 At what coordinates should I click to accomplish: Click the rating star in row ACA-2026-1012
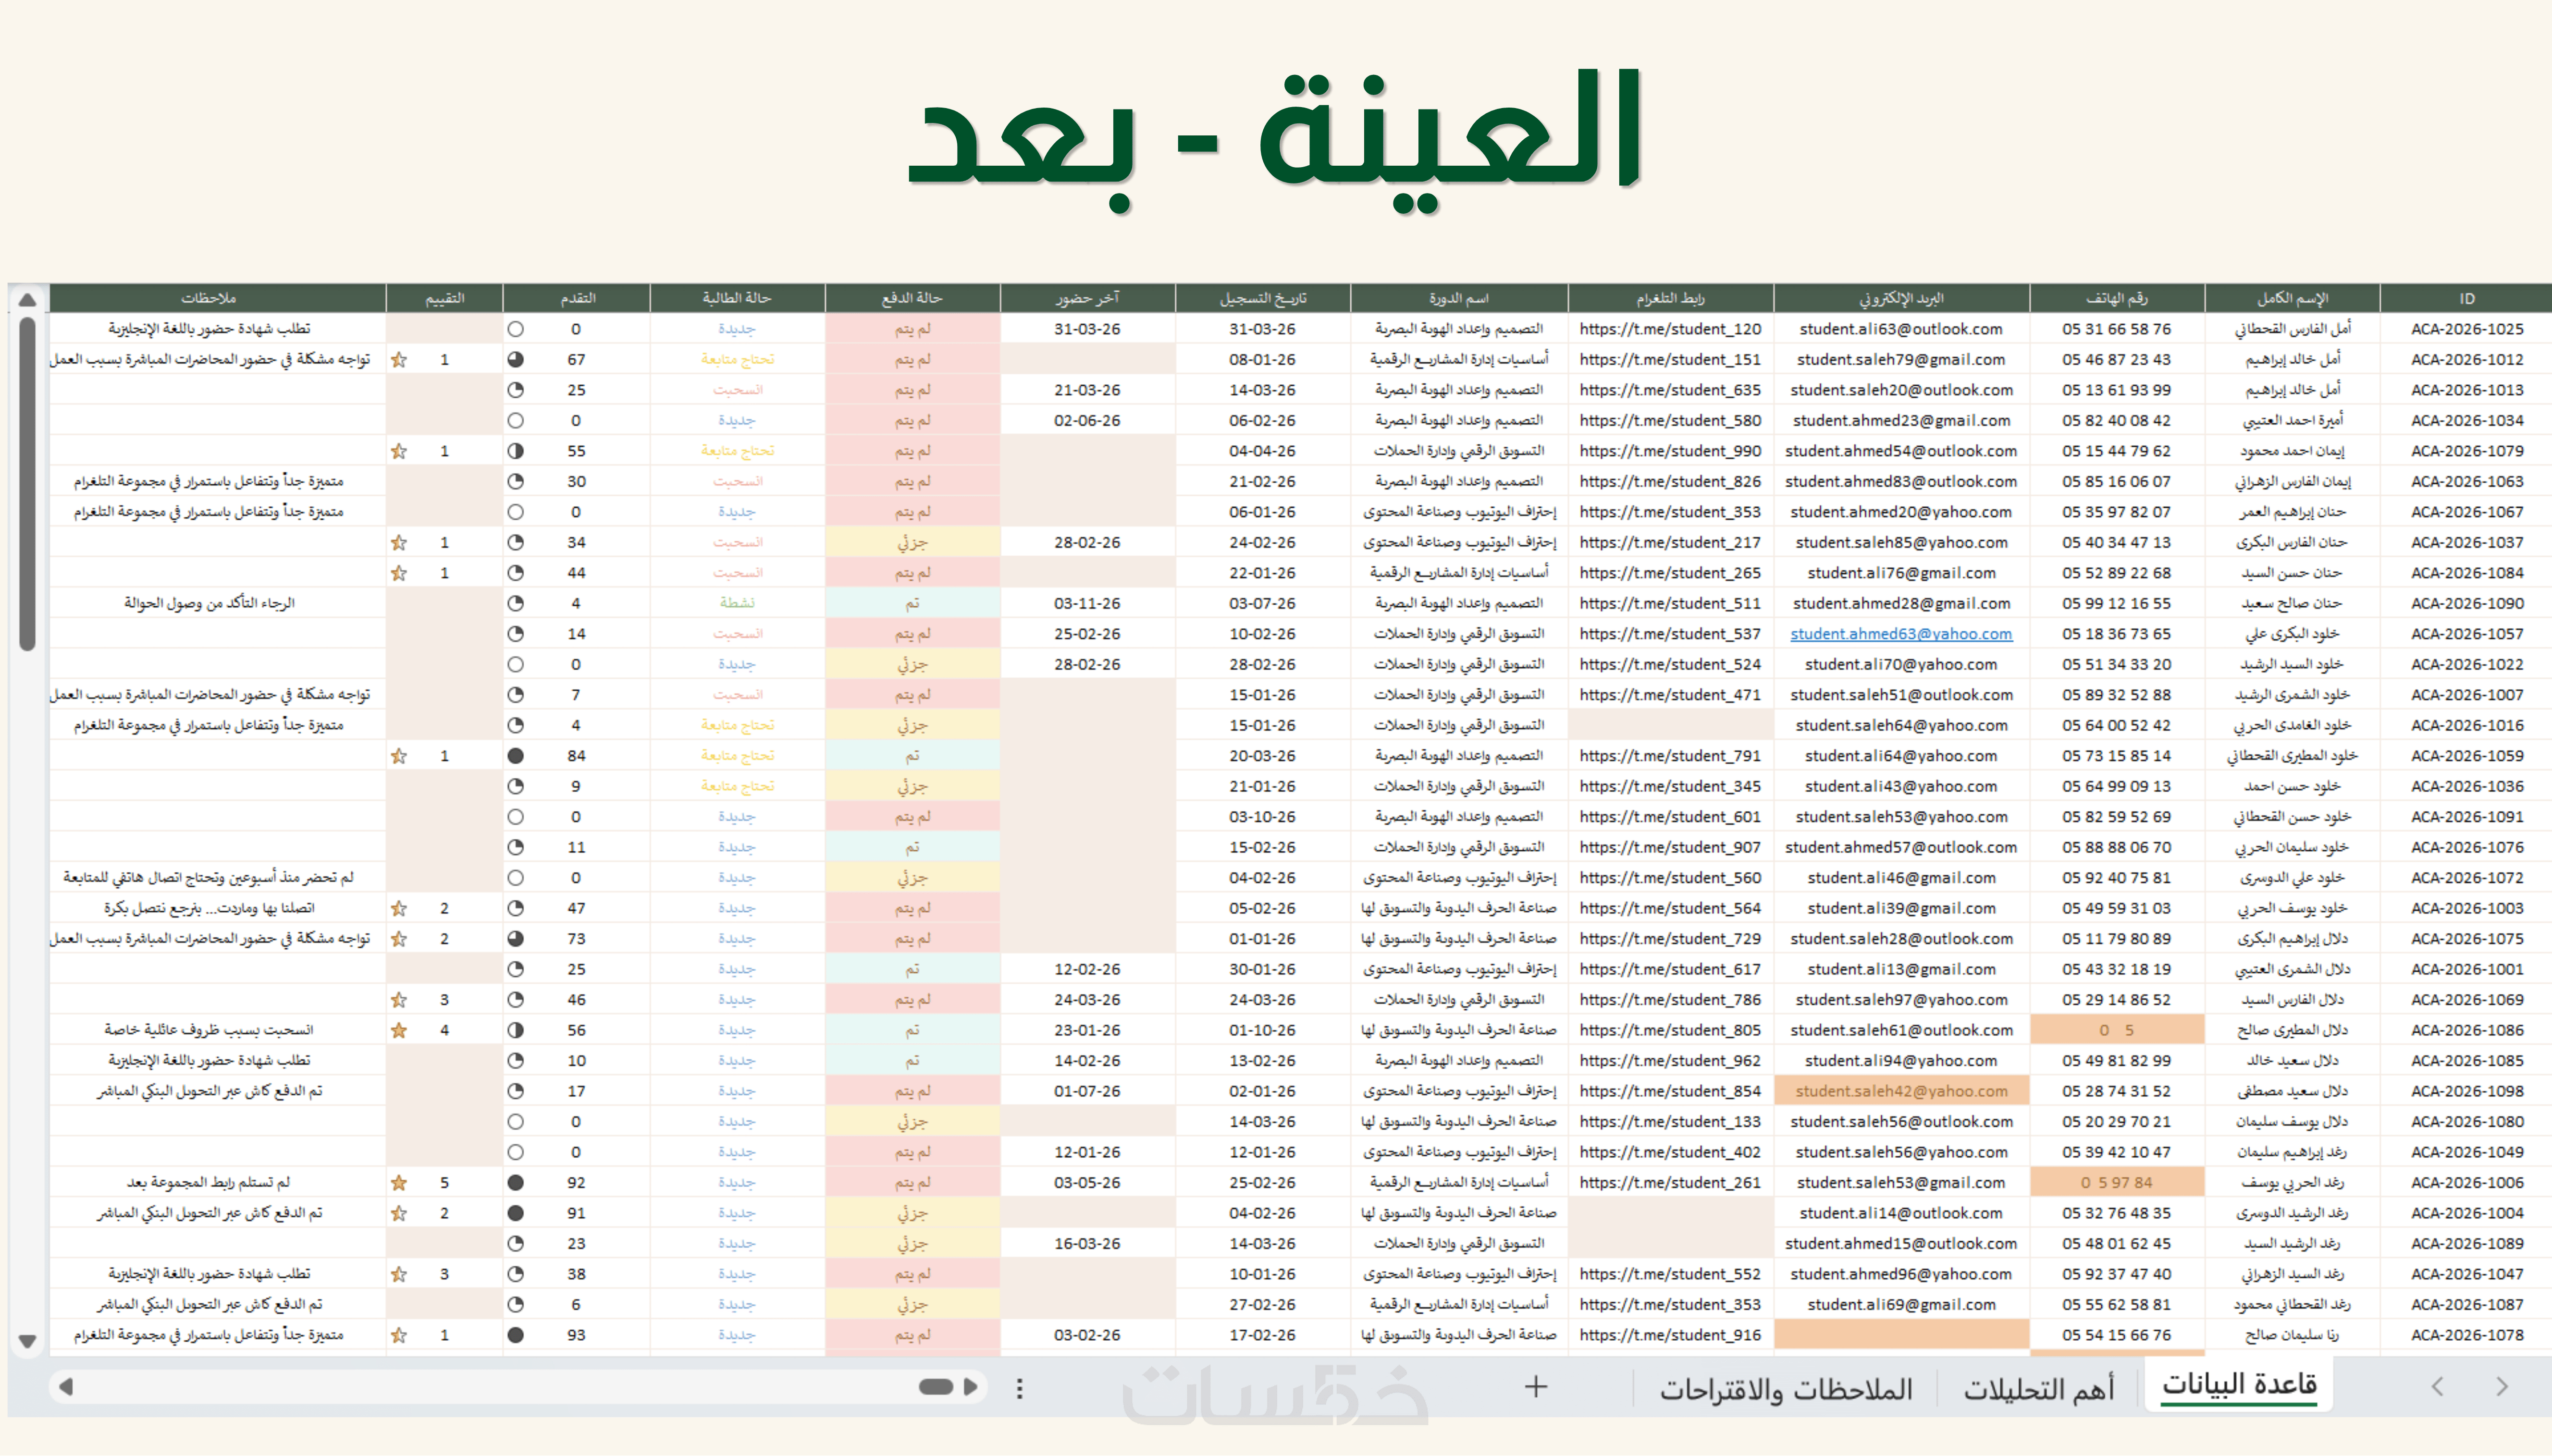tap(399, 359)
